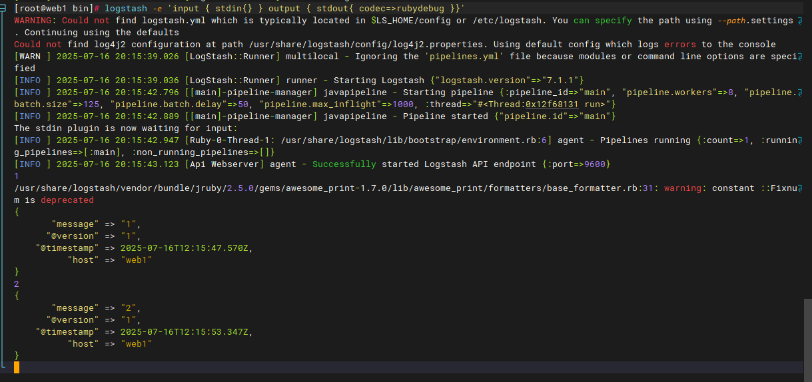Click the 2025-07-16T12:15:53.347Z timestamp value
The width and height of the screenshot is (812, 382).
click(186, 332)
